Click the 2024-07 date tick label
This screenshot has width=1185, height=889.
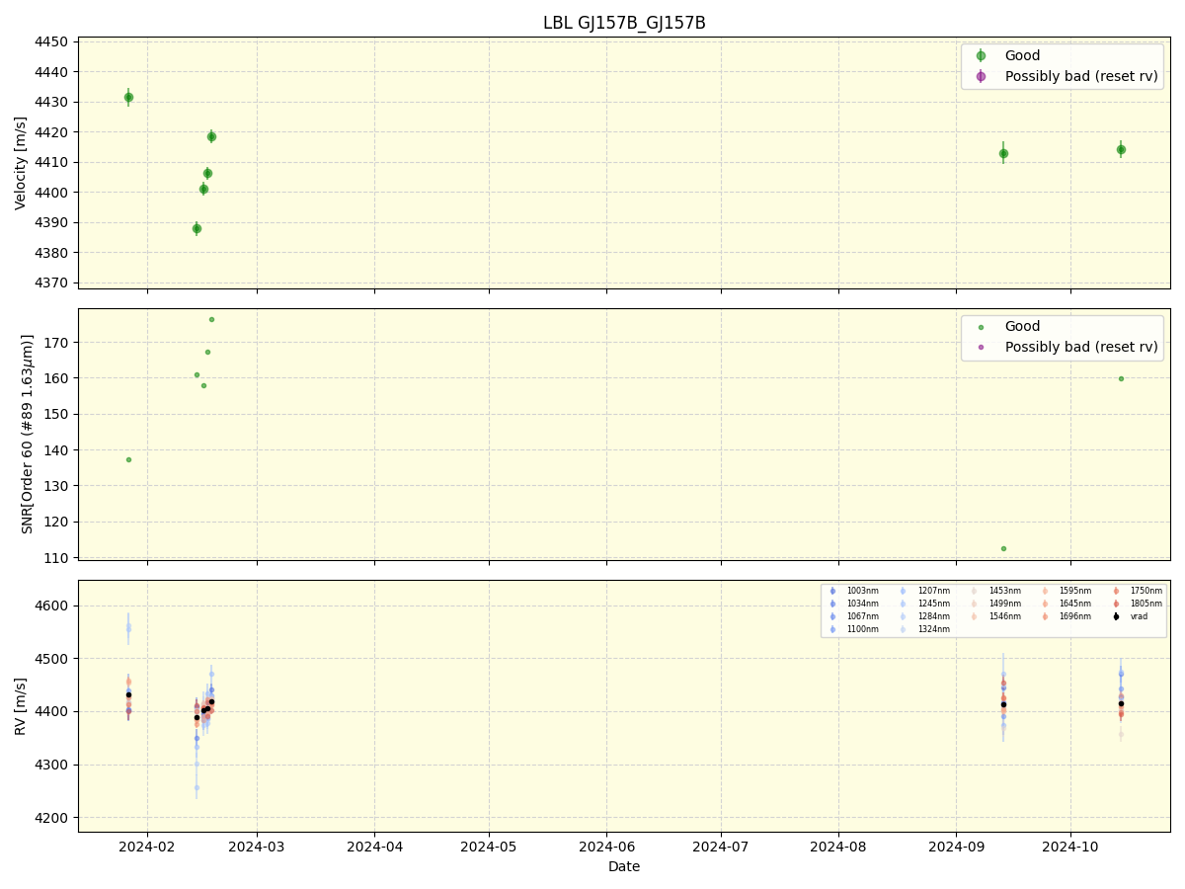pos(721,847)
